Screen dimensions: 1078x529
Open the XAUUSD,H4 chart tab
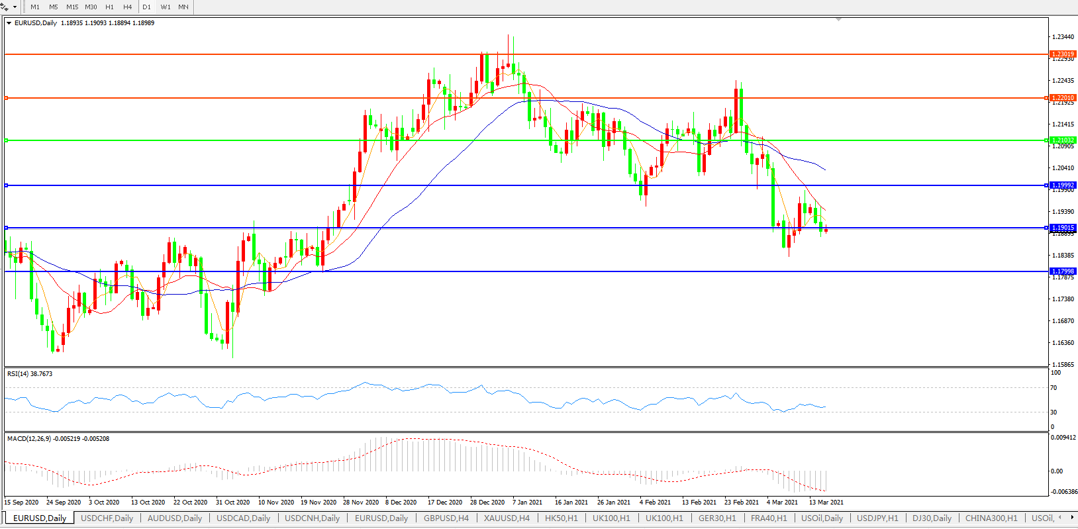(x=507, y=518)
